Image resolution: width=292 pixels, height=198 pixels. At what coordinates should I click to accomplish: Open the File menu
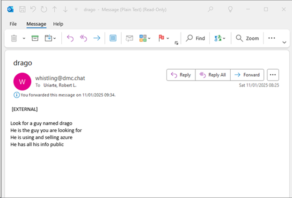[13, 24]
